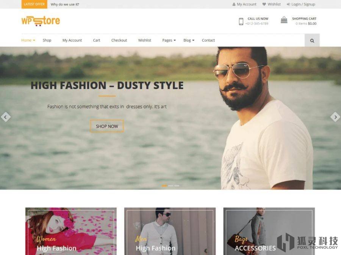Go to previous slide with left arrow
Viewport: 341px width, 255px height.
click(x=5, y=117)
